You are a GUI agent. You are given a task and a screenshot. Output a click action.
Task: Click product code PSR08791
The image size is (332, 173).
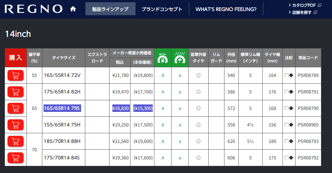coord(308,92)
